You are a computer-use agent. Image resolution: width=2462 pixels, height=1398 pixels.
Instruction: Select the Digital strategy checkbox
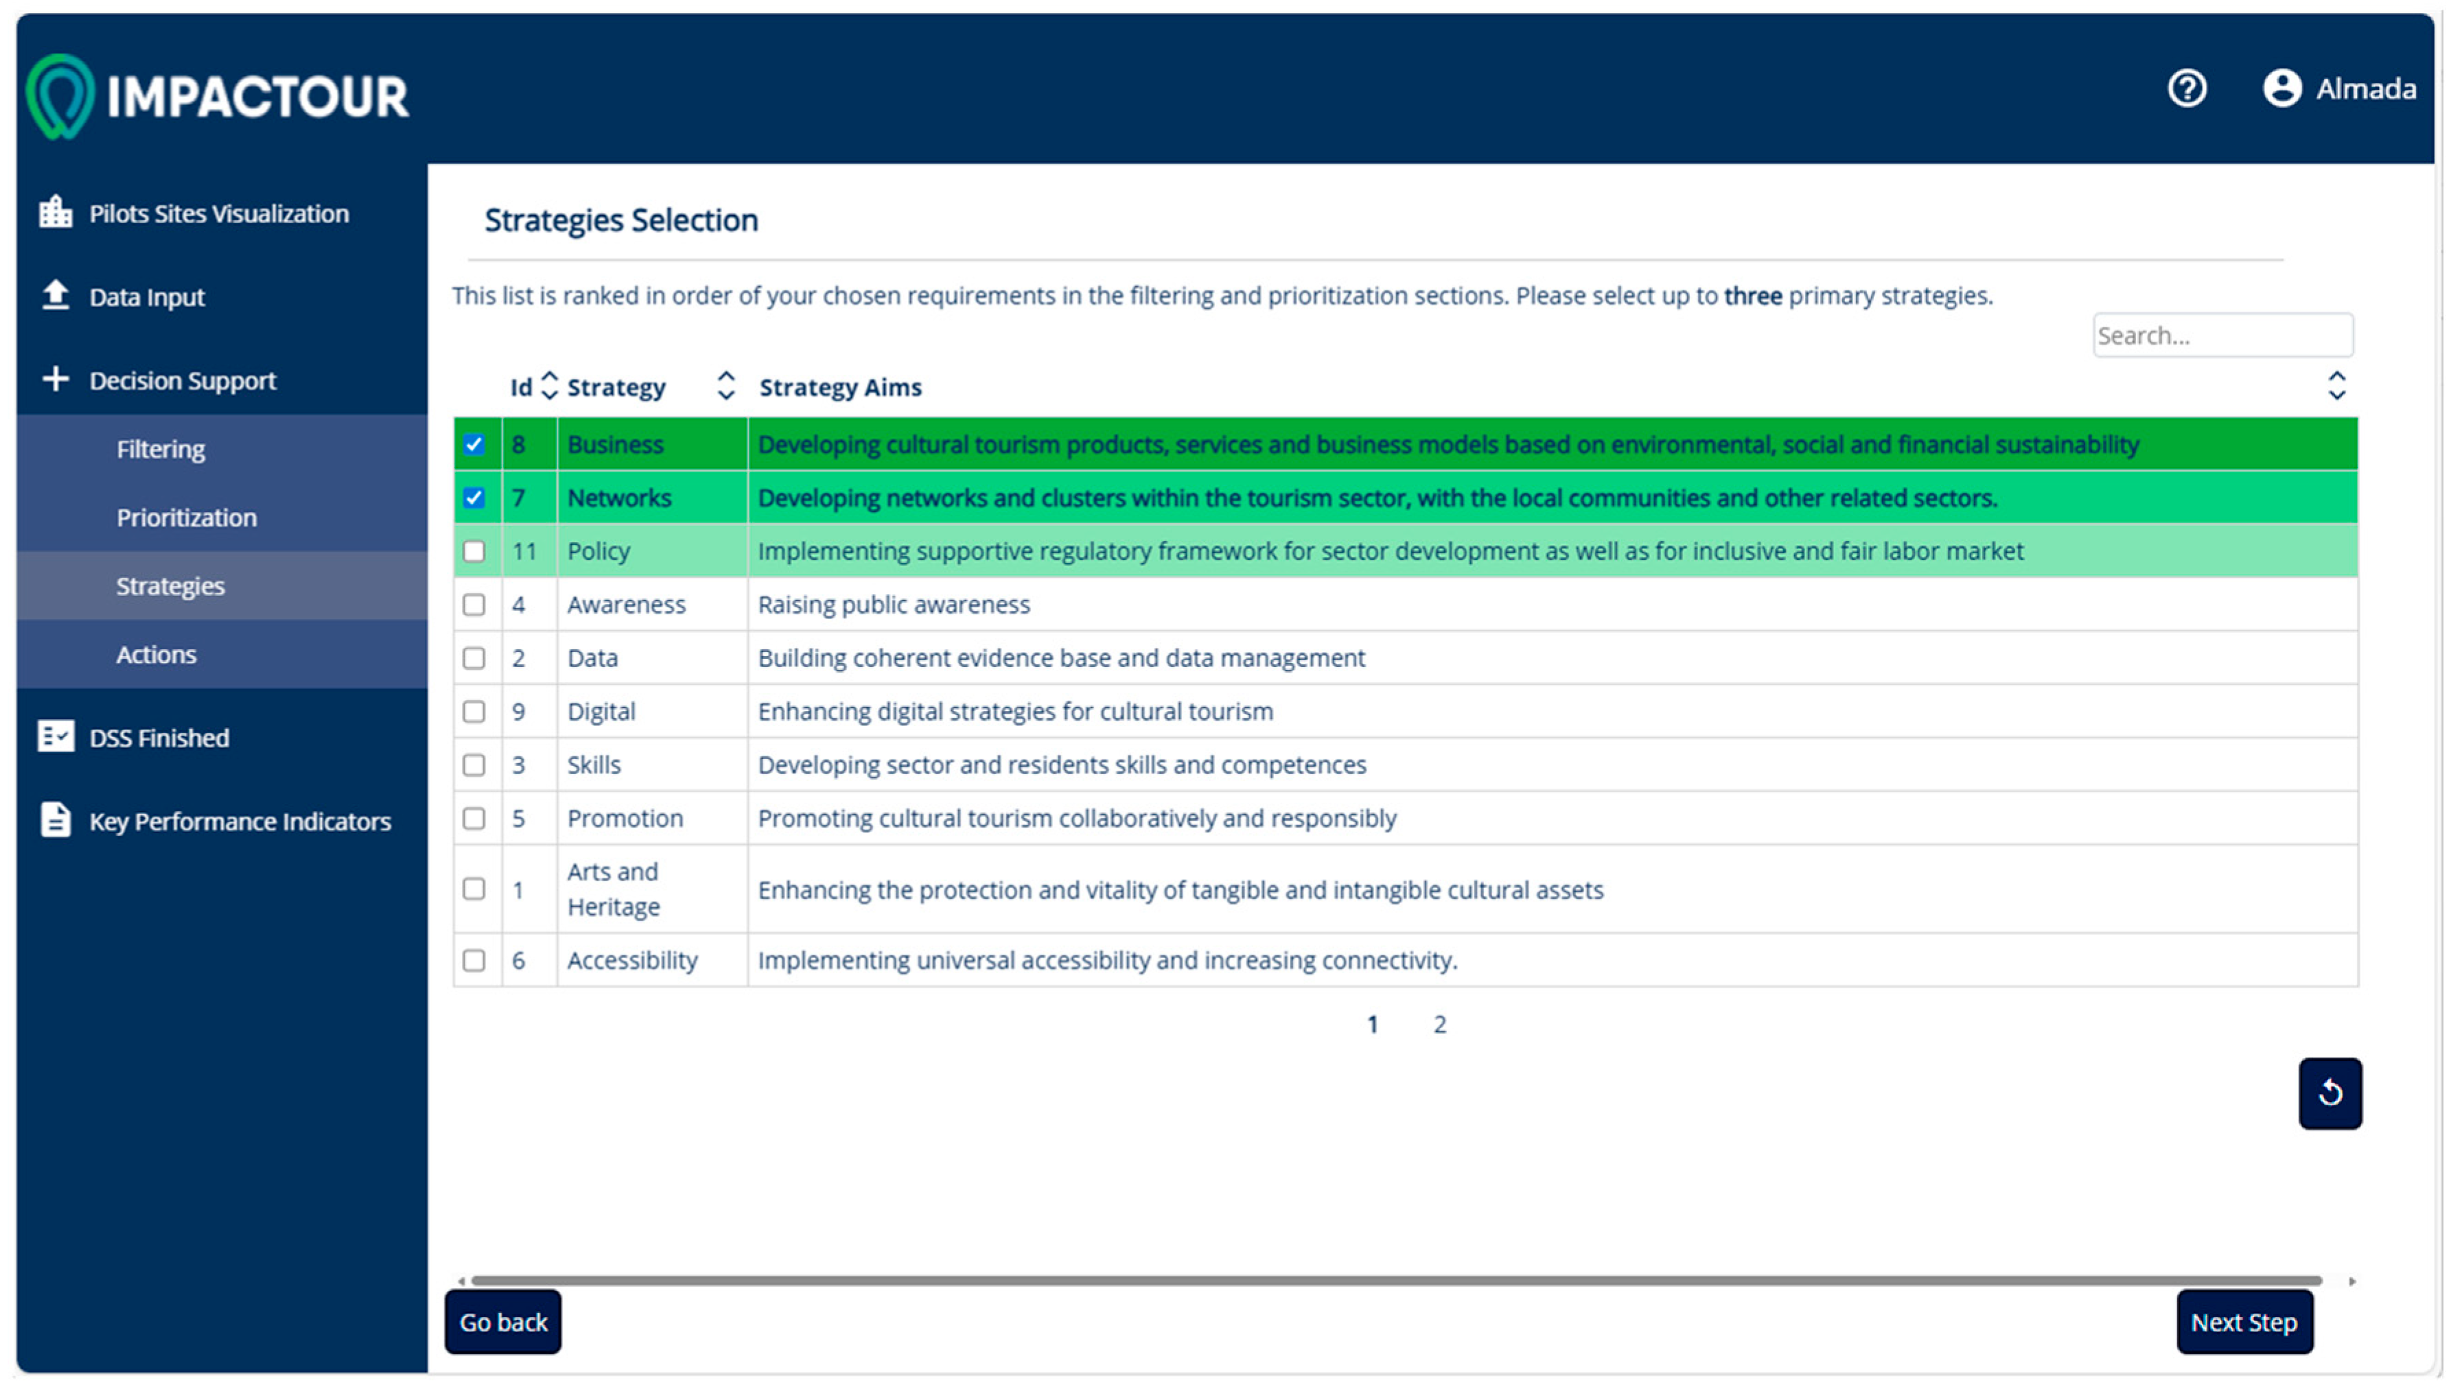point(474,712)
